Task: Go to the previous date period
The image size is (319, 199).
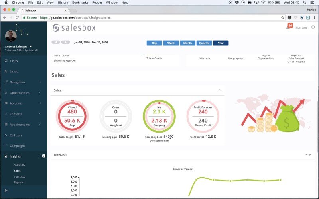Action: coord(56,42)
